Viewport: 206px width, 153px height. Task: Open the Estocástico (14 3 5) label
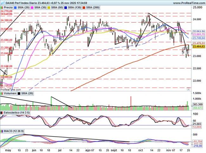15,112
